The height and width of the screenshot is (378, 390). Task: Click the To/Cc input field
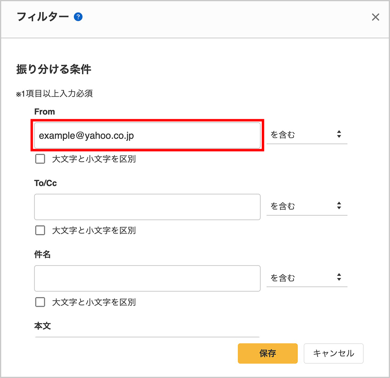tap(147, 207)
